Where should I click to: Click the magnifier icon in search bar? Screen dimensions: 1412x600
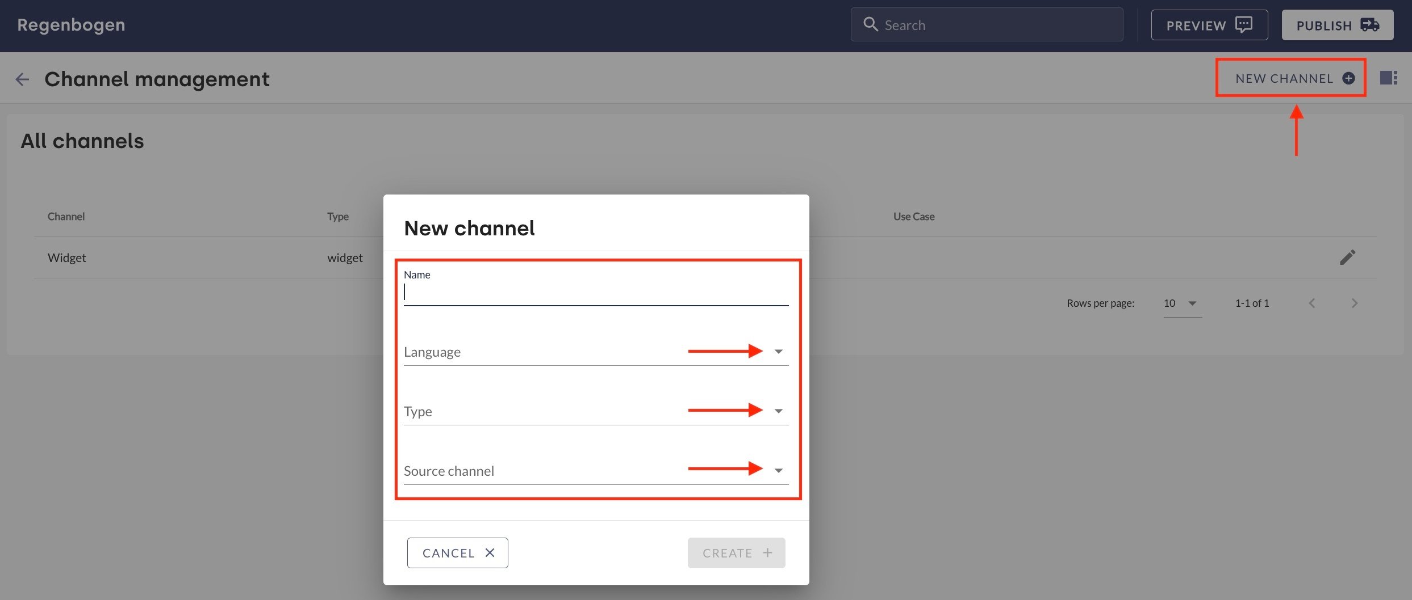tap(870, 24)
